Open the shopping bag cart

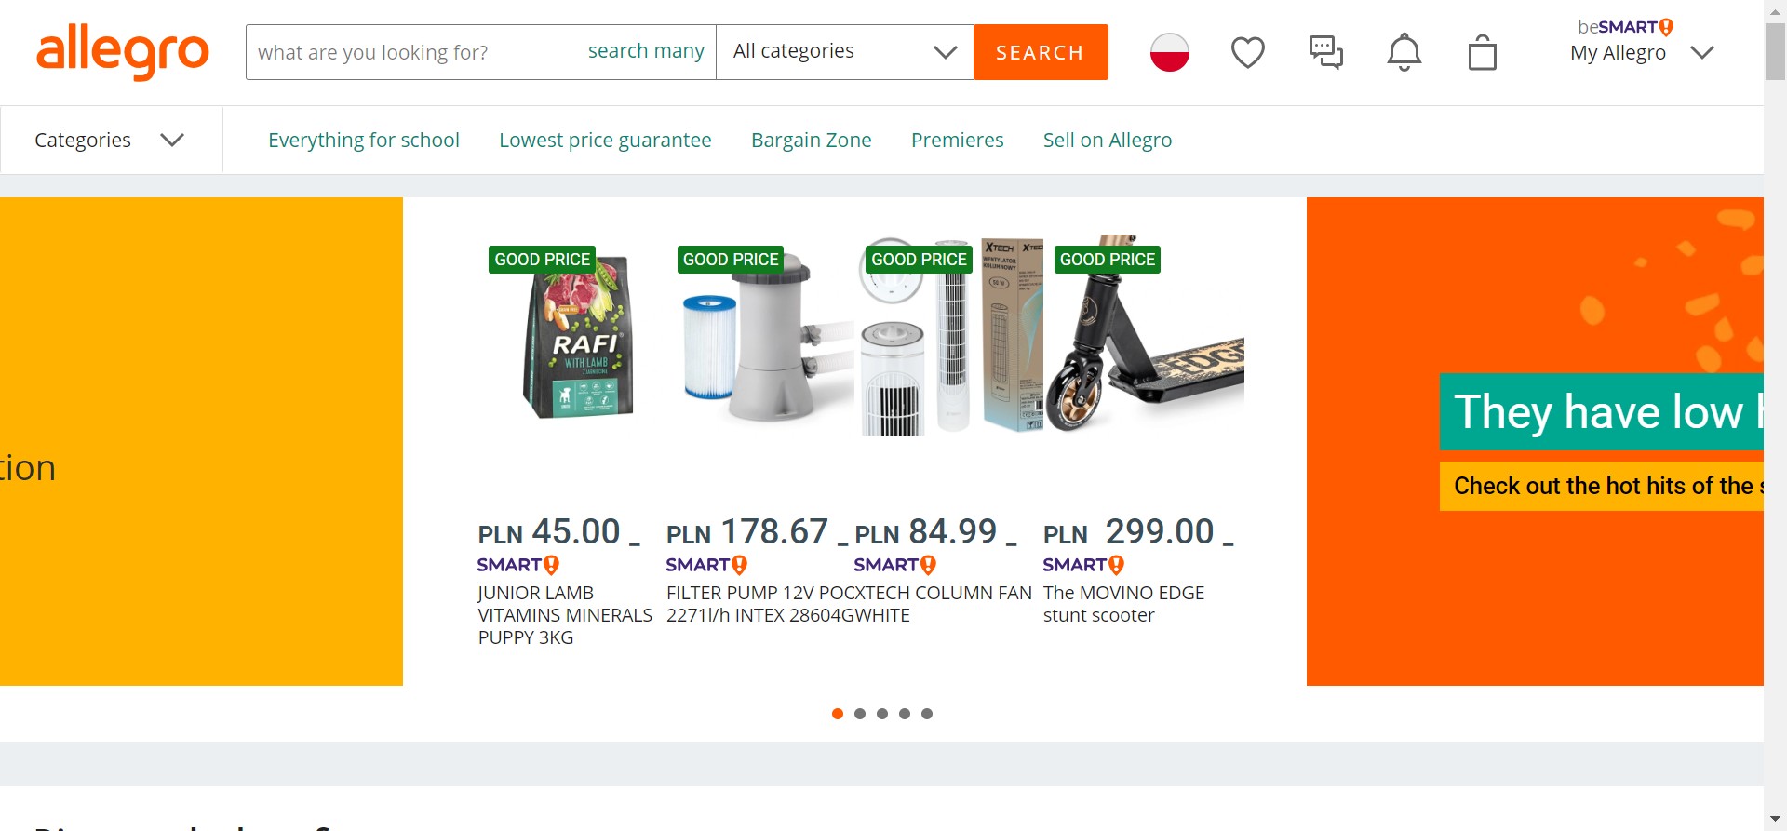[1483, 52]
